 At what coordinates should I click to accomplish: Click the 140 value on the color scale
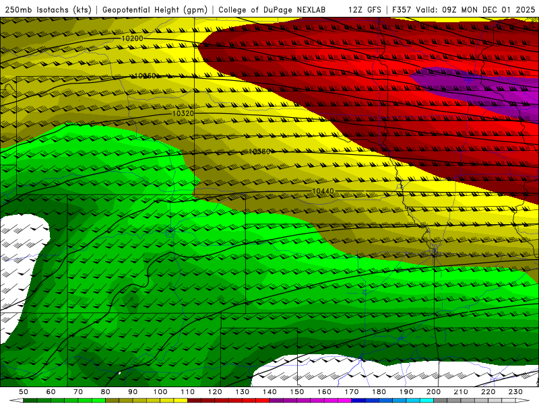pyautogui.click(x=270, y=392)
